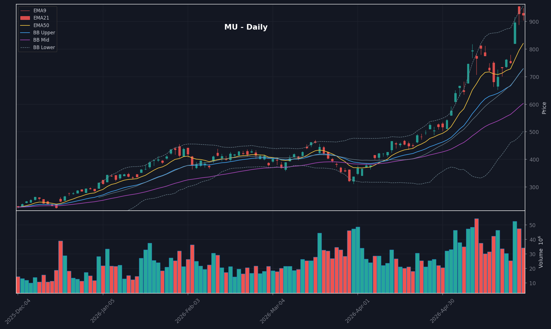Image resolution: width=551 pixels, height=329 pixels.
Task: Click the MU - Daily chart title
Action: coord(246,27)
